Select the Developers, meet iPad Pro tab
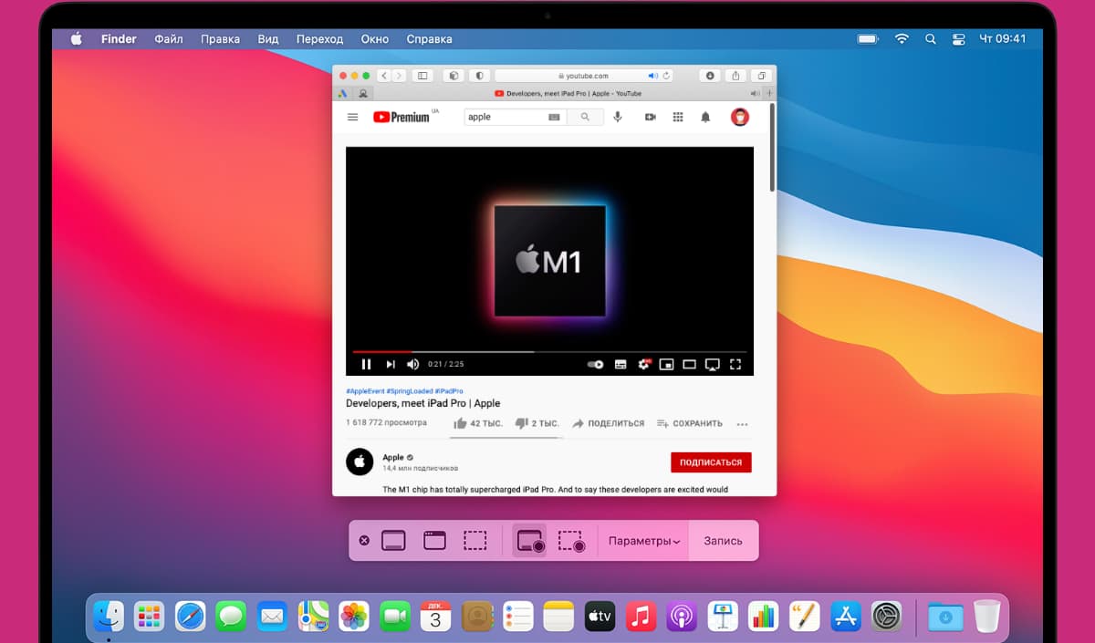Viewport: 1095px width, 643px height. pyautogui.click(x=568, y=93)
